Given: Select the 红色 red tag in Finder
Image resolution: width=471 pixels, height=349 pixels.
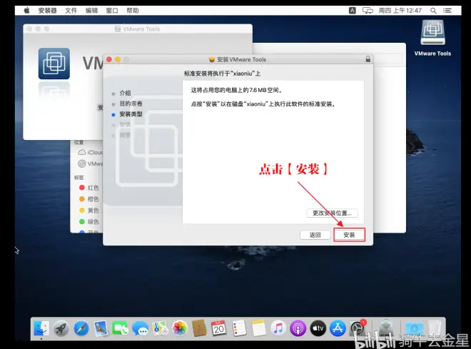Looking at the screenshot, I should (x=89, y=188).
